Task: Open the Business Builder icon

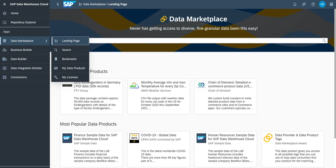Action: (x=4, y=50)
